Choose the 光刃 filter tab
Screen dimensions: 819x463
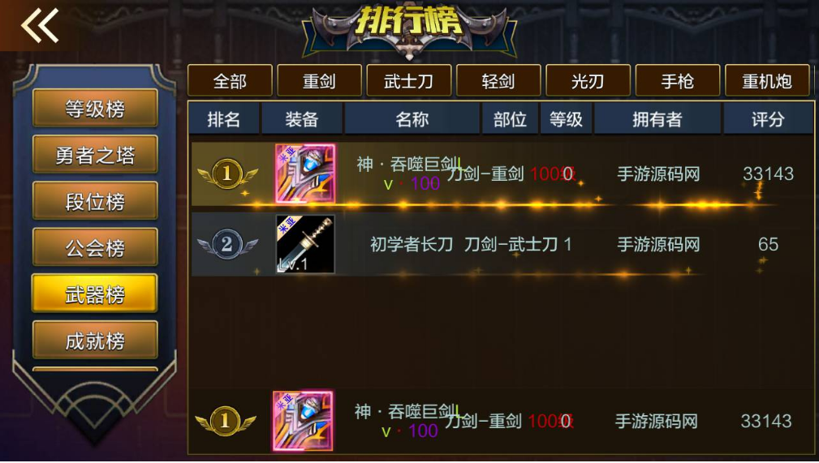[588, 81]
